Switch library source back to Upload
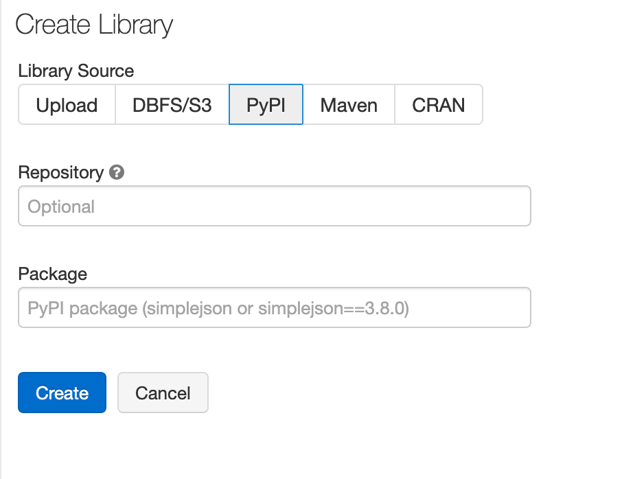Screen dimensions: 622x479 click(66, 104)
